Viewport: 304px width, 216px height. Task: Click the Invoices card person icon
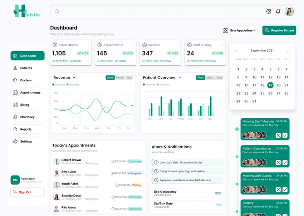(x=145, y=45)
